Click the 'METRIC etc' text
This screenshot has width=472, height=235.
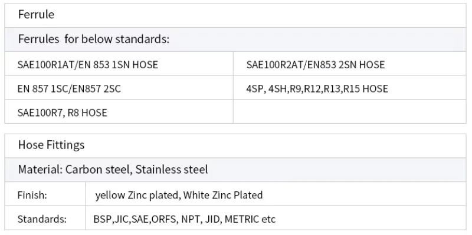point(250,219)
